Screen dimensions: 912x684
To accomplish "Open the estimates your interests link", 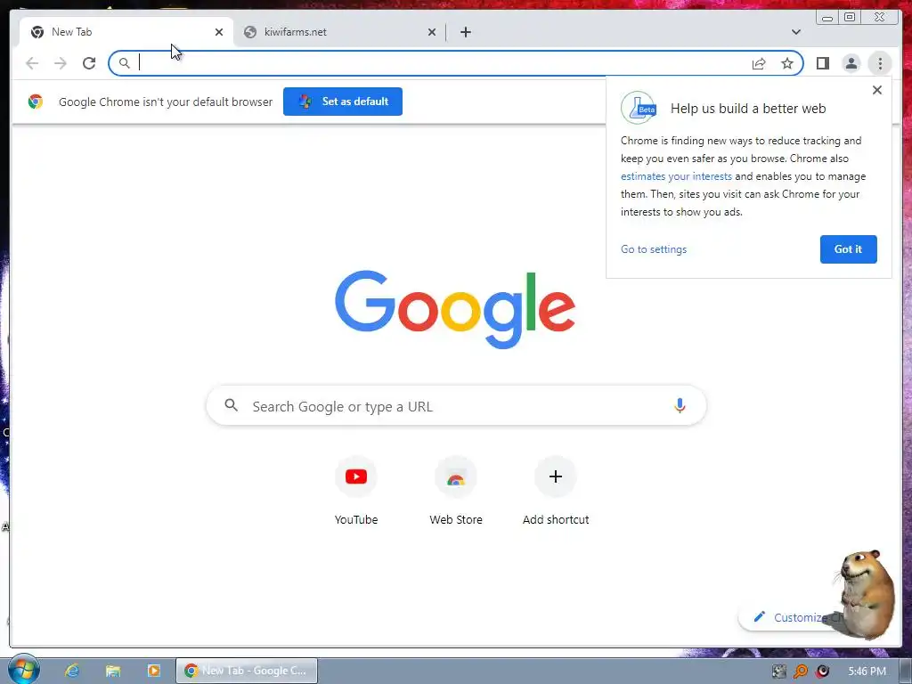I will coord(676,176).
